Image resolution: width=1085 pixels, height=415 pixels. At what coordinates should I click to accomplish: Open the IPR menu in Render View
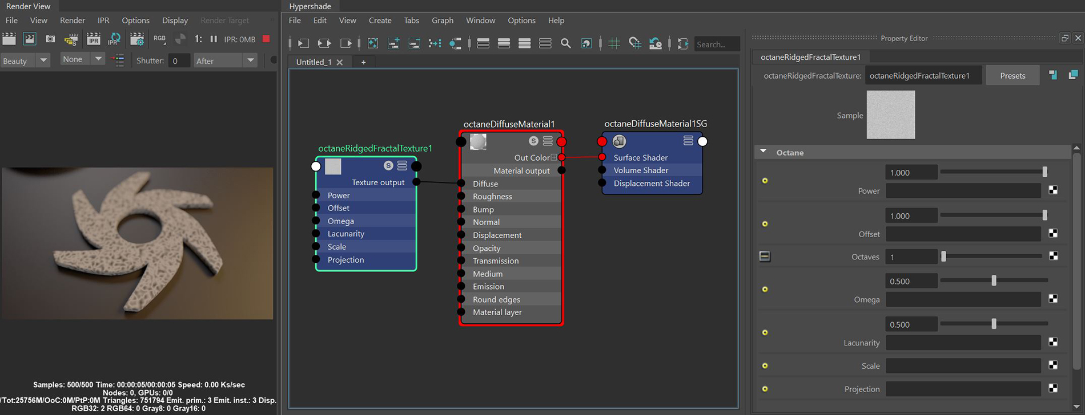click(103, 21)
